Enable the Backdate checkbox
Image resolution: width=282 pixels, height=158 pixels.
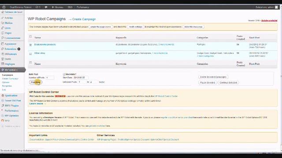[64, 74]
